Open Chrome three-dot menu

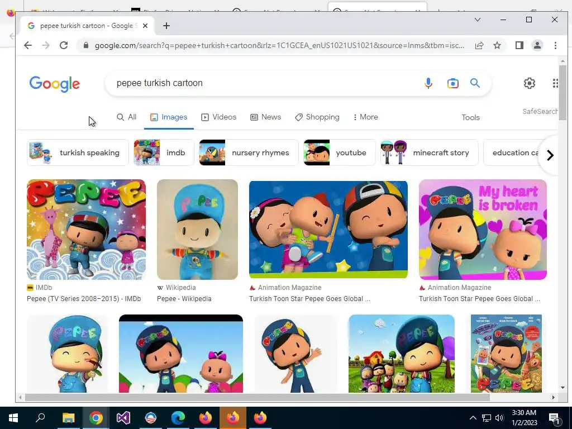(x=555, y=45)
